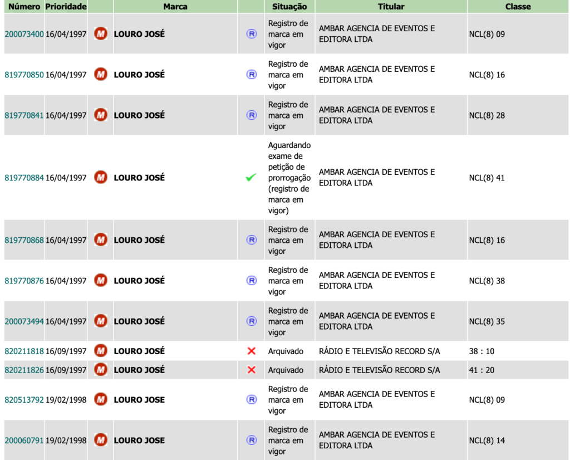Image resolution: width=570 pixels, height=460 pixels.
Task: Click red M icon for record 820513792
Action: pyautogui.click(x=101, y=400)
